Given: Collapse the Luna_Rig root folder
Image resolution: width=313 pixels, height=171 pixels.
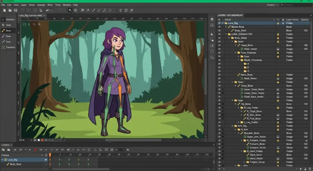Looking at the screenshot, I should [223, 23].
